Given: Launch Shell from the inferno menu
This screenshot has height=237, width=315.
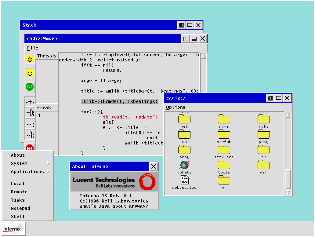Looking at the screenshot, I should coord(17,217).
